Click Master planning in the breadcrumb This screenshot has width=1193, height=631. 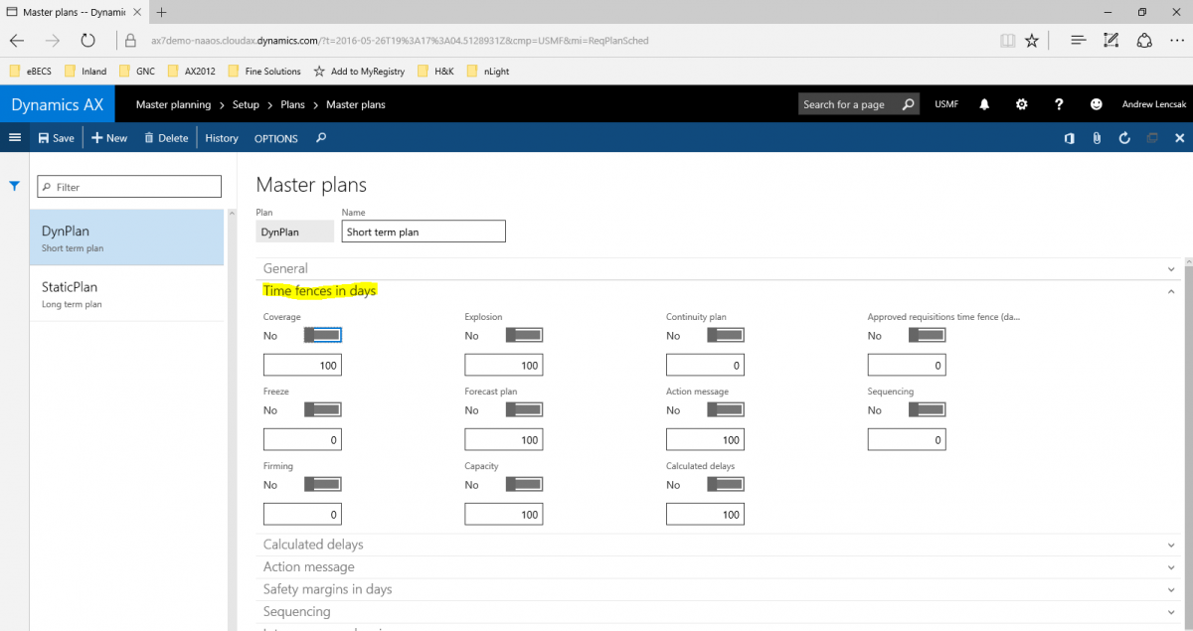173,104
